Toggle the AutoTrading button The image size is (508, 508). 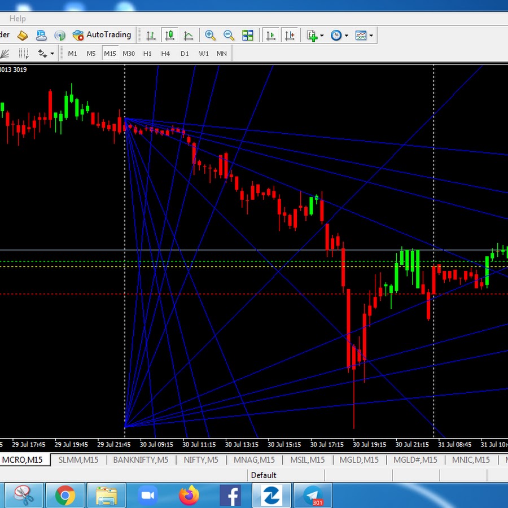coord(102,34)
